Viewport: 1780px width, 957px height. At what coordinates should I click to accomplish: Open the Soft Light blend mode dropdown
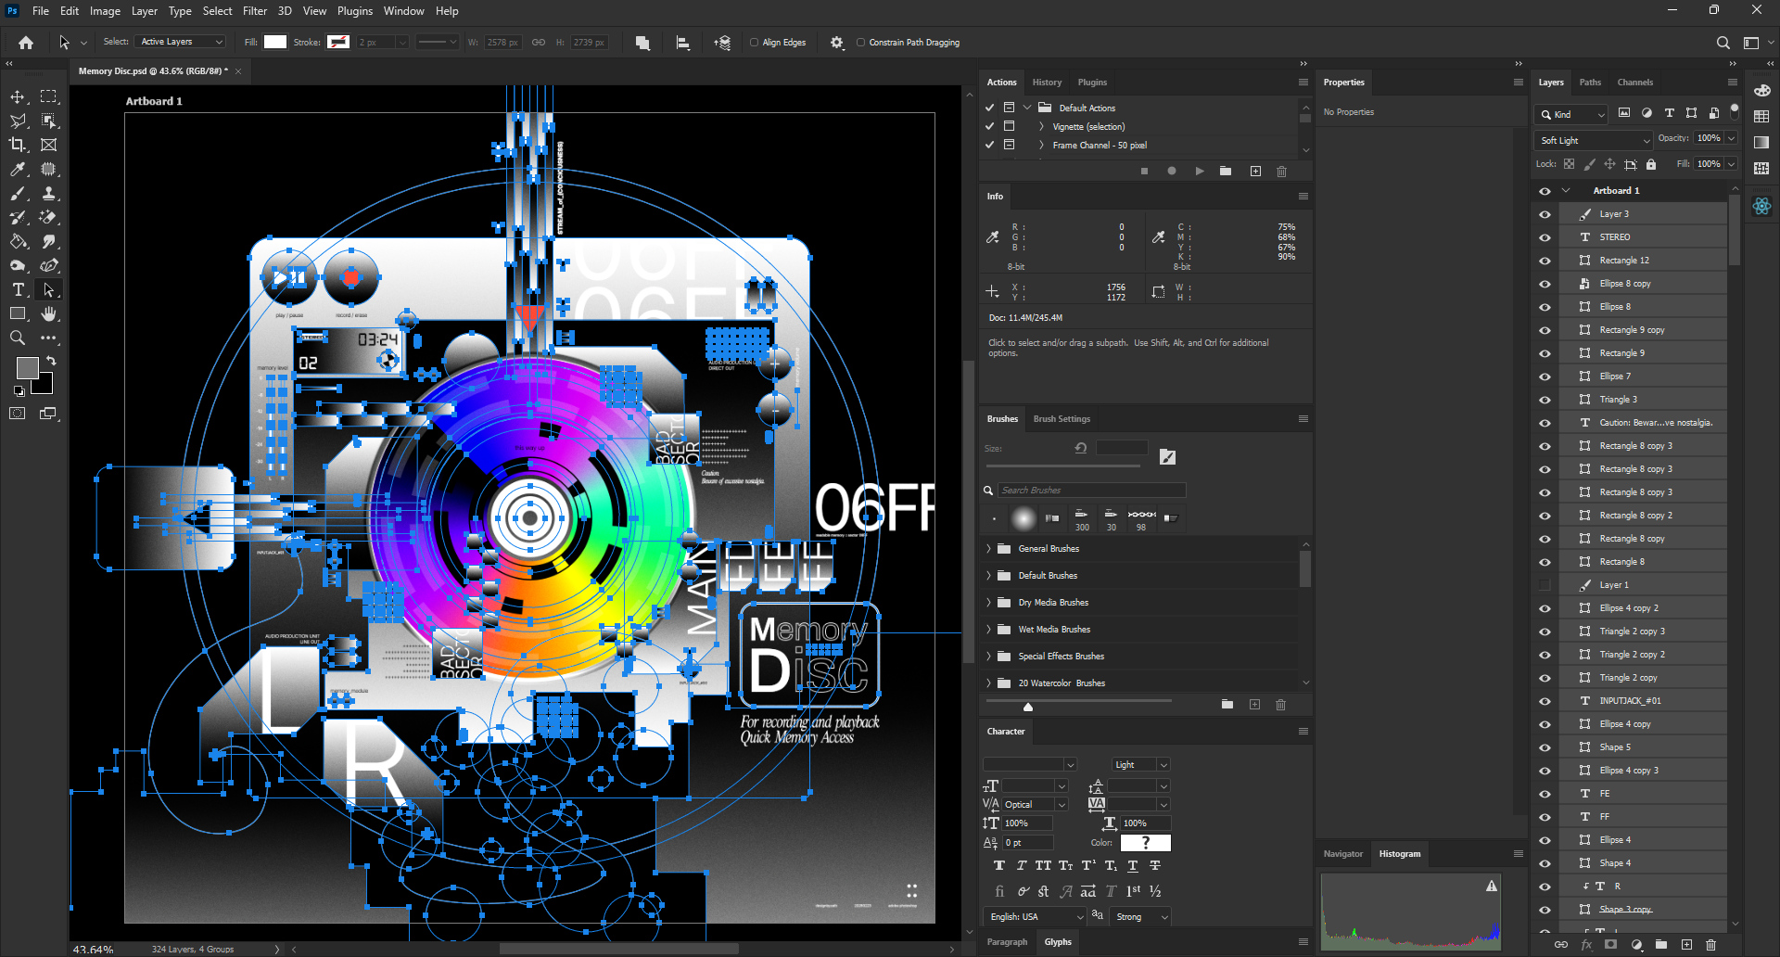(1595, 141)
